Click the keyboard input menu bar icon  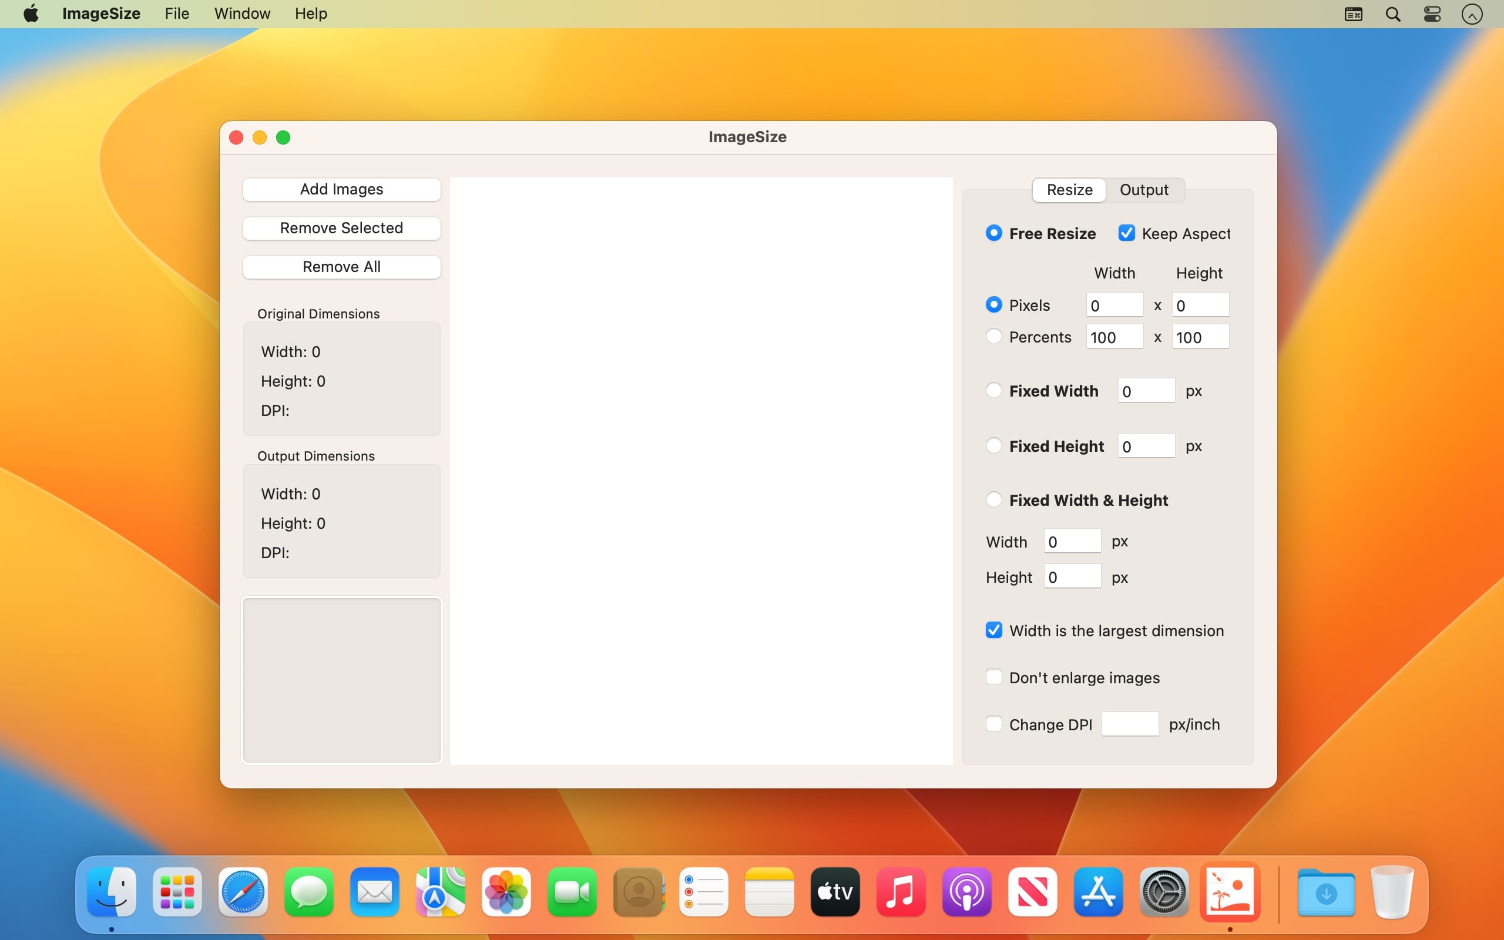pyautogui.click(x=1354, y=14)
